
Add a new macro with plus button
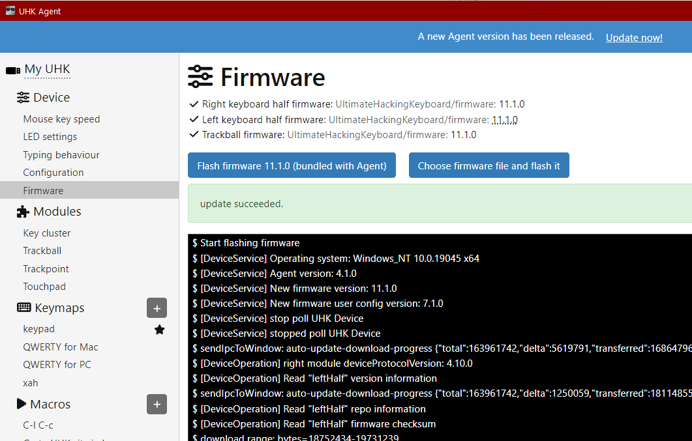[157, 404]
